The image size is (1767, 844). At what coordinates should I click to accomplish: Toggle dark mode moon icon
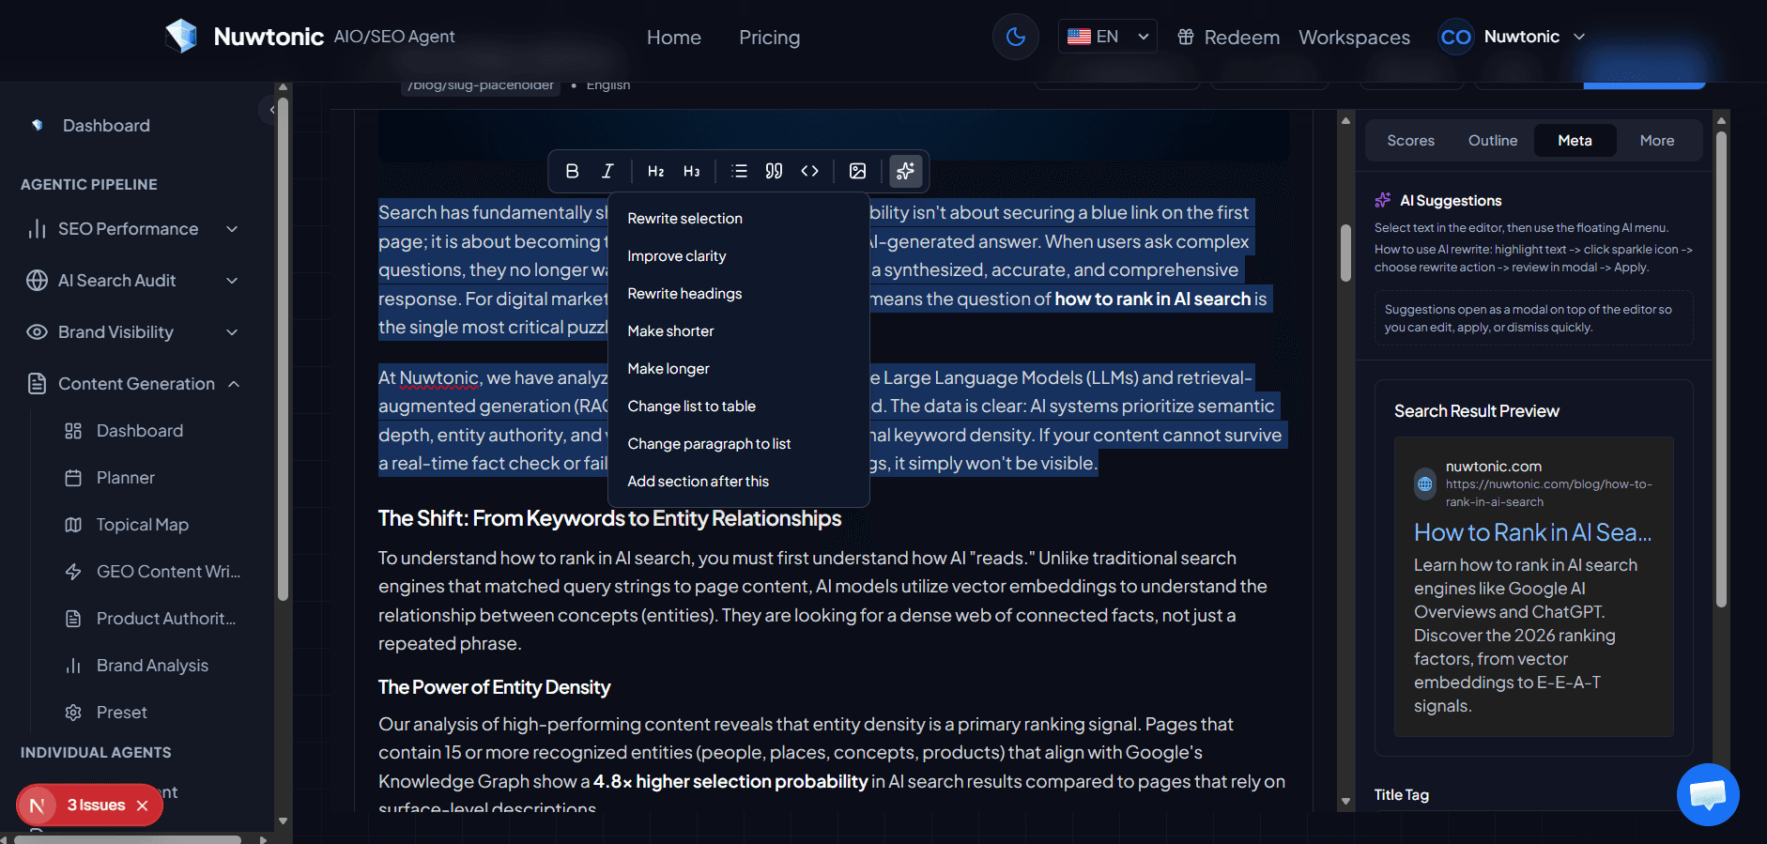point(1016,37)
